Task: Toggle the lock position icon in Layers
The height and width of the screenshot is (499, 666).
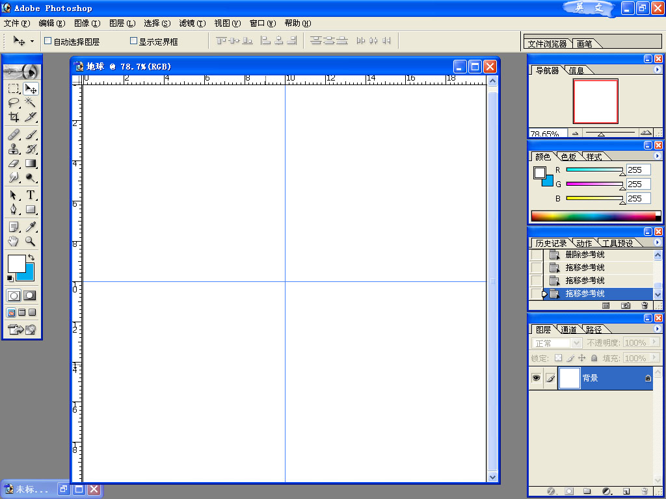Action: [x=582, y=358]
